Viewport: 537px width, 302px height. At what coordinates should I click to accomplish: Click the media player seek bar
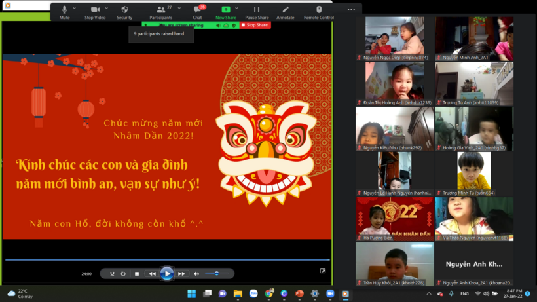(168, 260)
